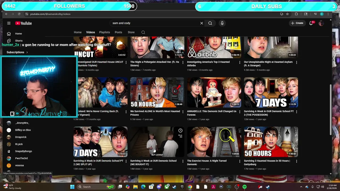
Task: Show hidden system tray icons
Action: (x=301, y=187)
